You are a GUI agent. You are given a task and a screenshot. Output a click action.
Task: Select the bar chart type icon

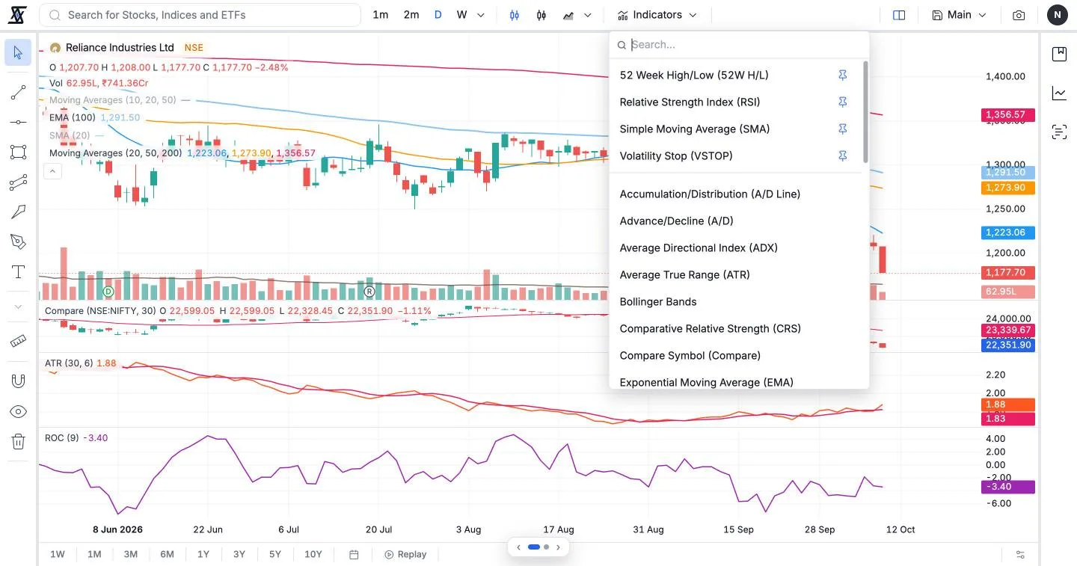515,15
